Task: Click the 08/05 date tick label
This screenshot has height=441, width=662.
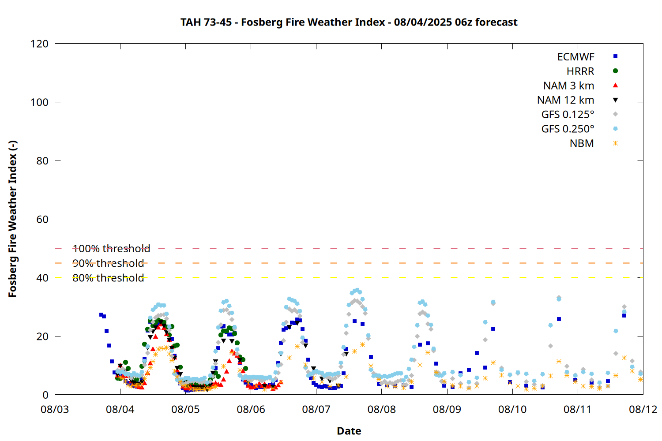Action: click(185, 409)
